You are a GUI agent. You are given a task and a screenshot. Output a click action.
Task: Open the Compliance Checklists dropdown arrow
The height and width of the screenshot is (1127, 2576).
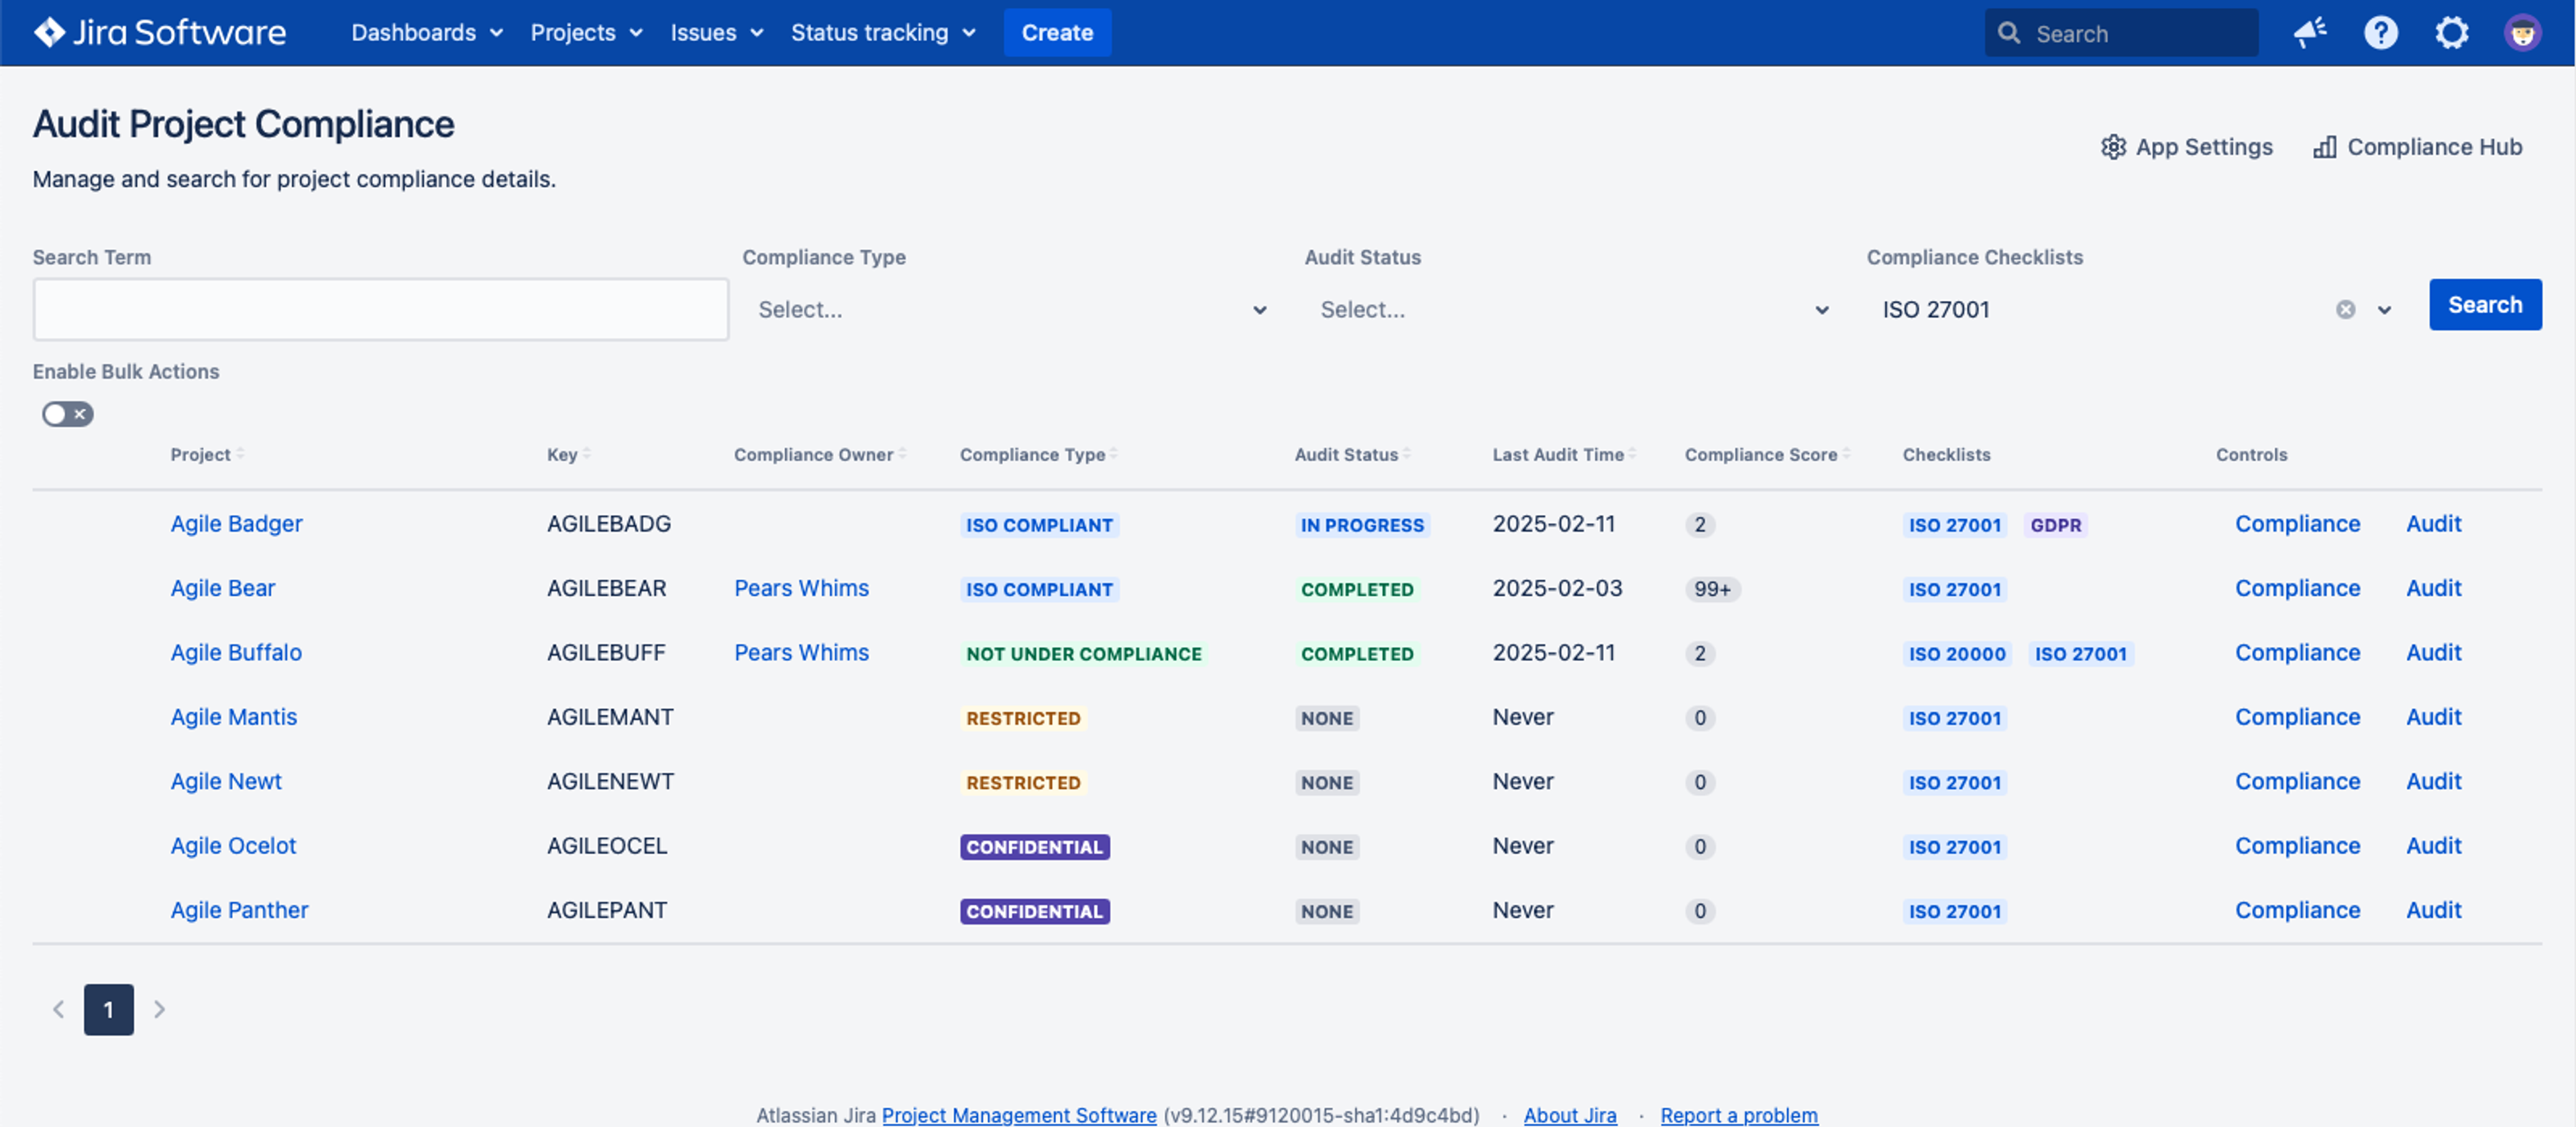[2385, 310]
